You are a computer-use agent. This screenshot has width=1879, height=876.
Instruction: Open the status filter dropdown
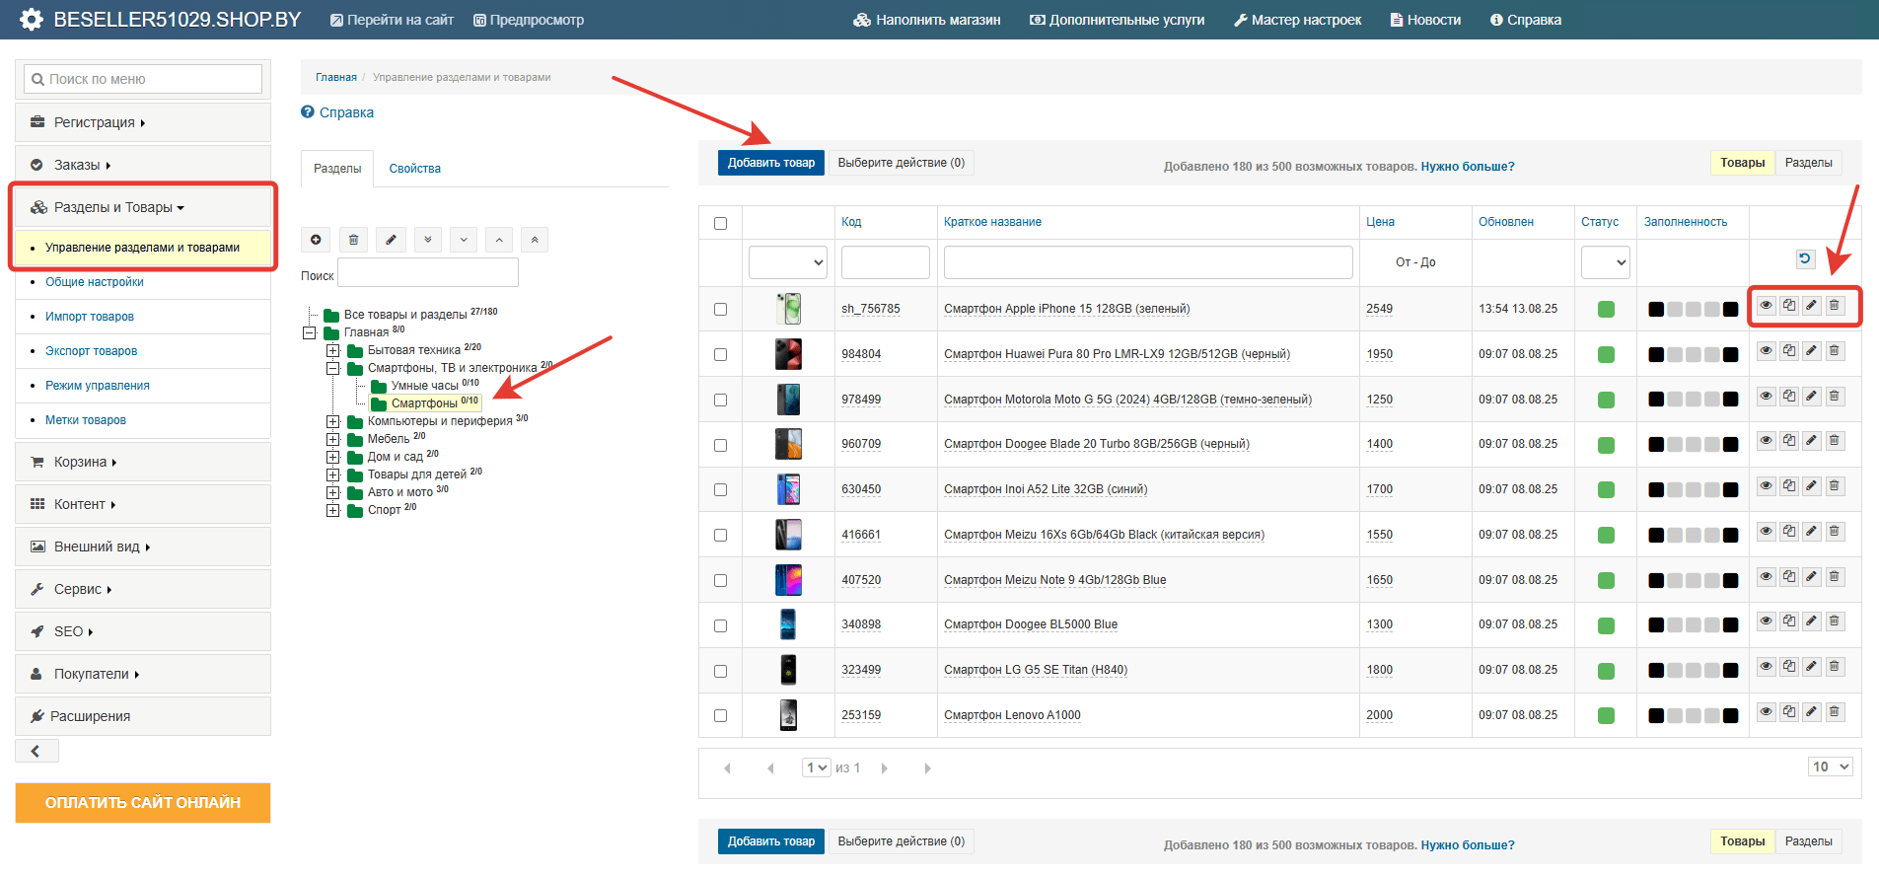click(x=1605, y=262)
